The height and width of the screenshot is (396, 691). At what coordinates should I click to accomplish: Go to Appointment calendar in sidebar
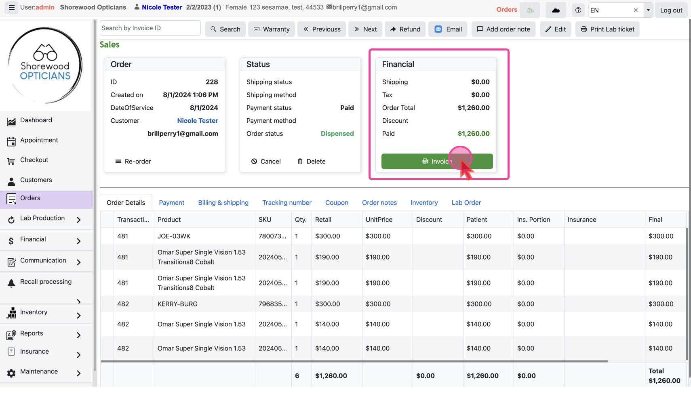(39, 140)
